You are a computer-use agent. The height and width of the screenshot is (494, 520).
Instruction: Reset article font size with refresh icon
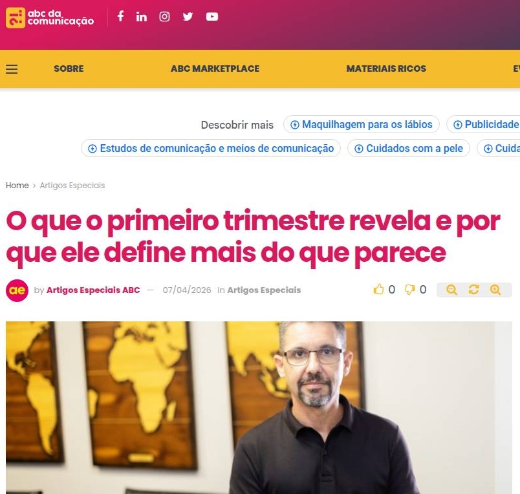(473, 290)
